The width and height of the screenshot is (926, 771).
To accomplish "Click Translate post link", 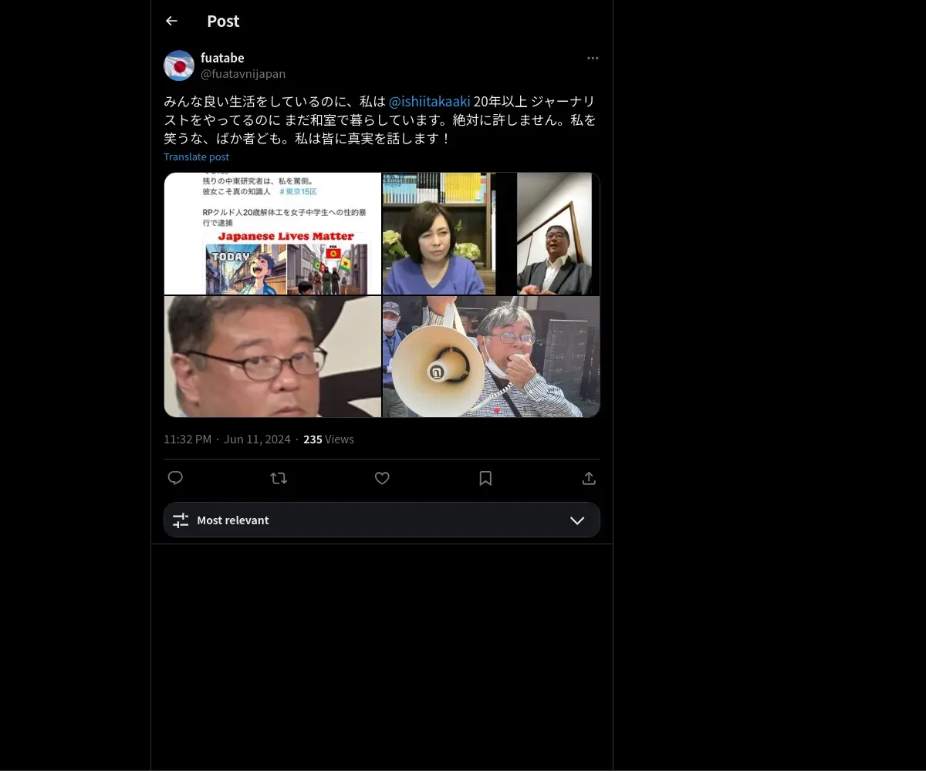I will click(196, 157).
